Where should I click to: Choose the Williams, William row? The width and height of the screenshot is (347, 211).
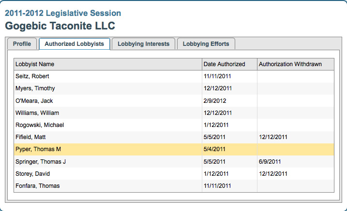pyautogui.click(x=37, y=113)
